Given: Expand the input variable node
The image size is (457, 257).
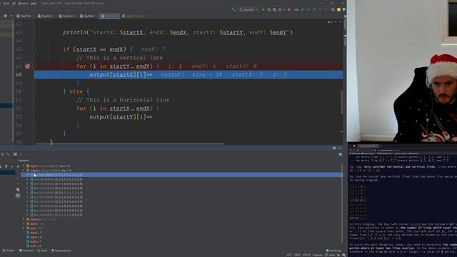Looking at the screenshot, I should [x=24, y=166].
